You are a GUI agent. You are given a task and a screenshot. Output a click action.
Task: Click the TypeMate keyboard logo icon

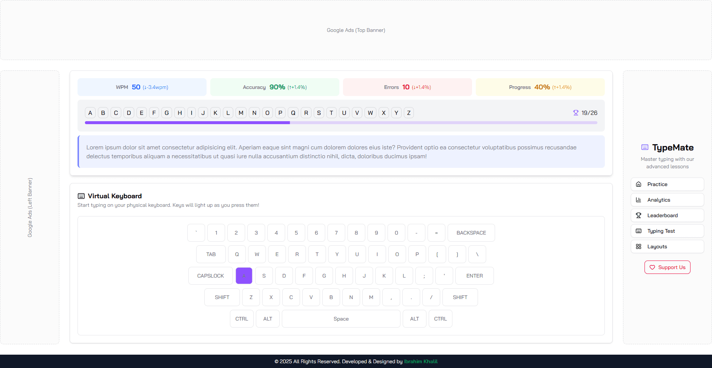click(x=645, y=147)
